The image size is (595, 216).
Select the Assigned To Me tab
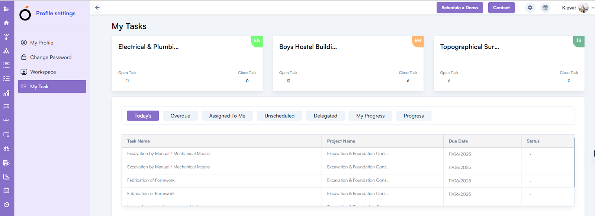[227, 116]
